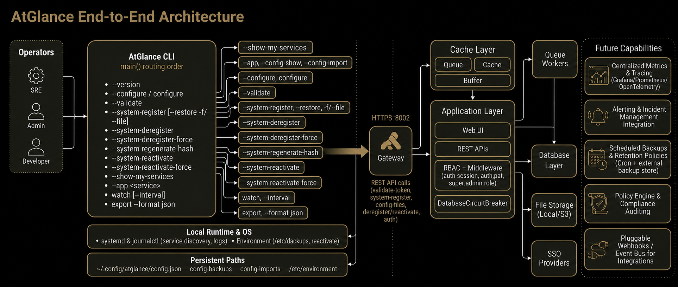678x287 pixels.
Task: Click the "AtGlance End-to-End Architecture" title
Action: click(x=127, y=17)
